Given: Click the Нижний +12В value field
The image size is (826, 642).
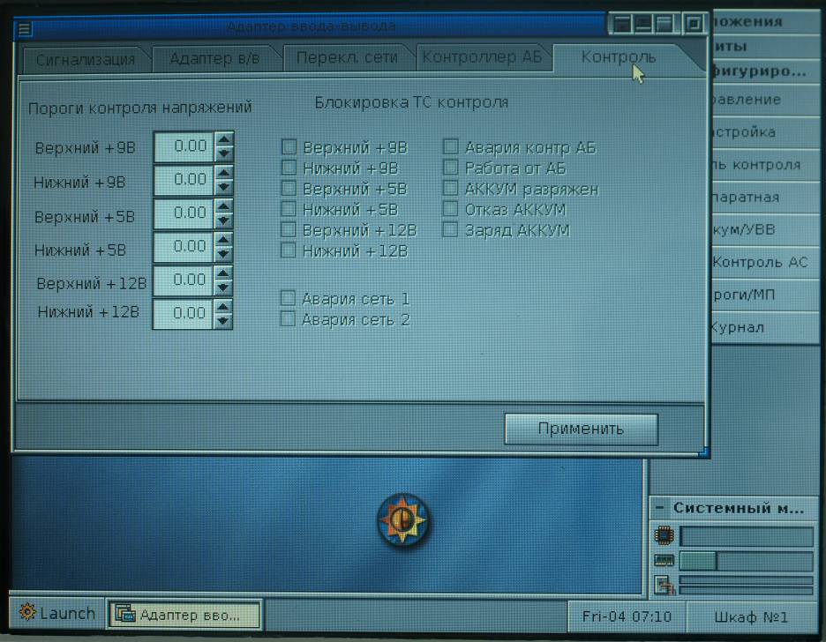Looking at the screenshot, I should 184,314.
